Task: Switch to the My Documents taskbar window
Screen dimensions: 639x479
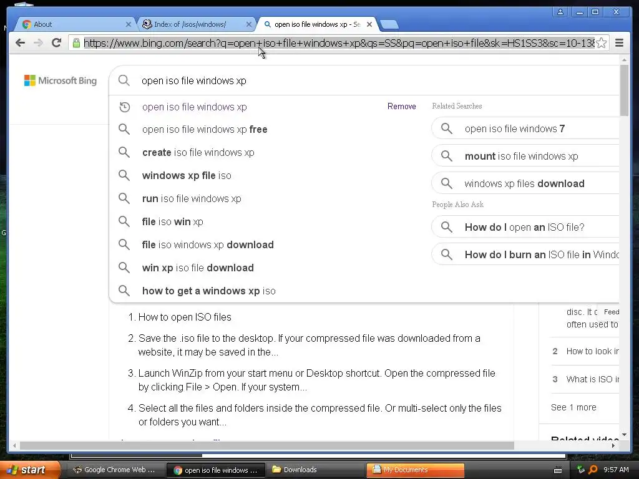Action: [x=415, y=470]
